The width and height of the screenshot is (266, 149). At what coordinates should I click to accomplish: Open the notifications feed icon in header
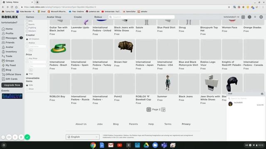click(x=243, y=17)
